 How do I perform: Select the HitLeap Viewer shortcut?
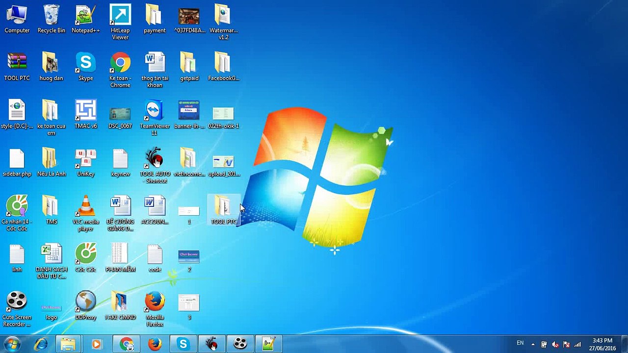point(120,23)
